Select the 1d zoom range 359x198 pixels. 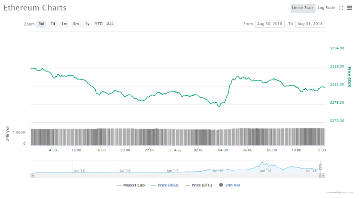(41, 24)
